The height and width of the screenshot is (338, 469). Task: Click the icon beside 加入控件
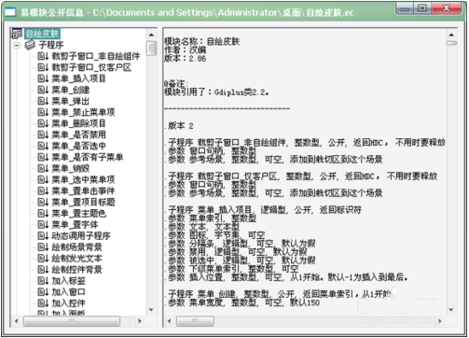click(43, 303)
